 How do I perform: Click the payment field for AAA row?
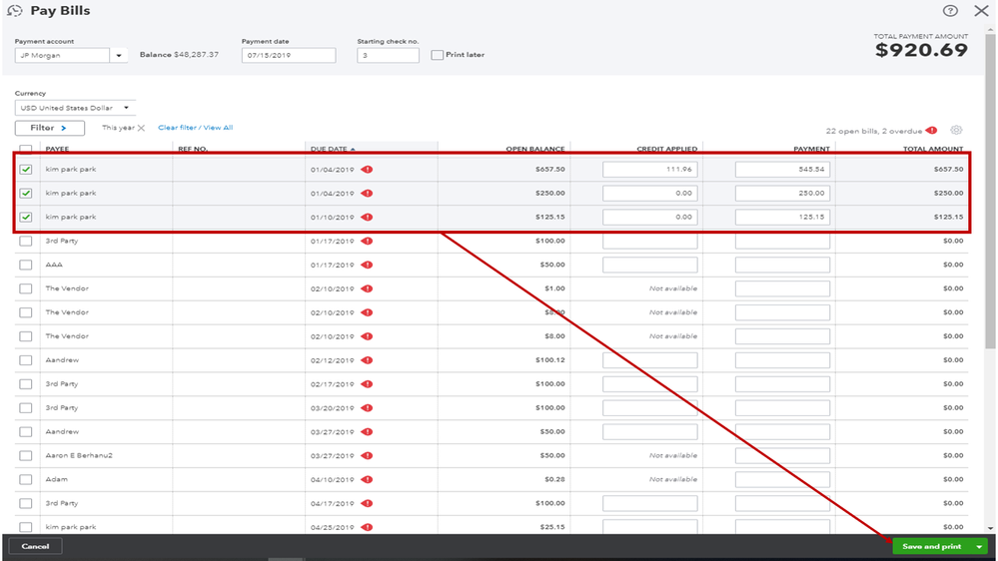[x=782, y=265]
